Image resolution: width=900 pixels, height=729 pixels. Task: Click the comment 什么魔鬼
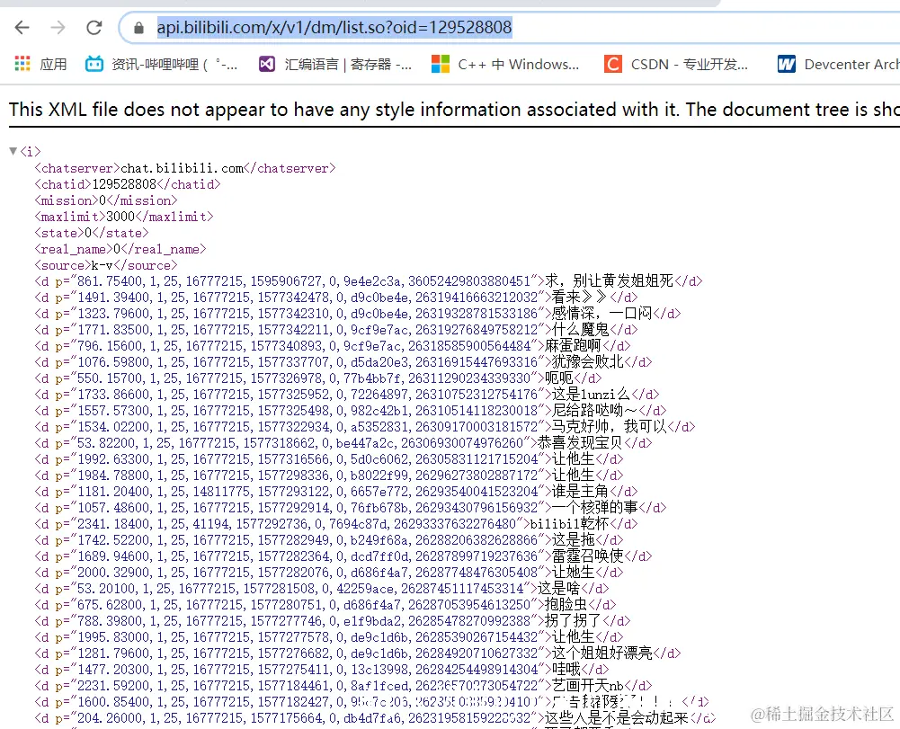pos(580,330)
